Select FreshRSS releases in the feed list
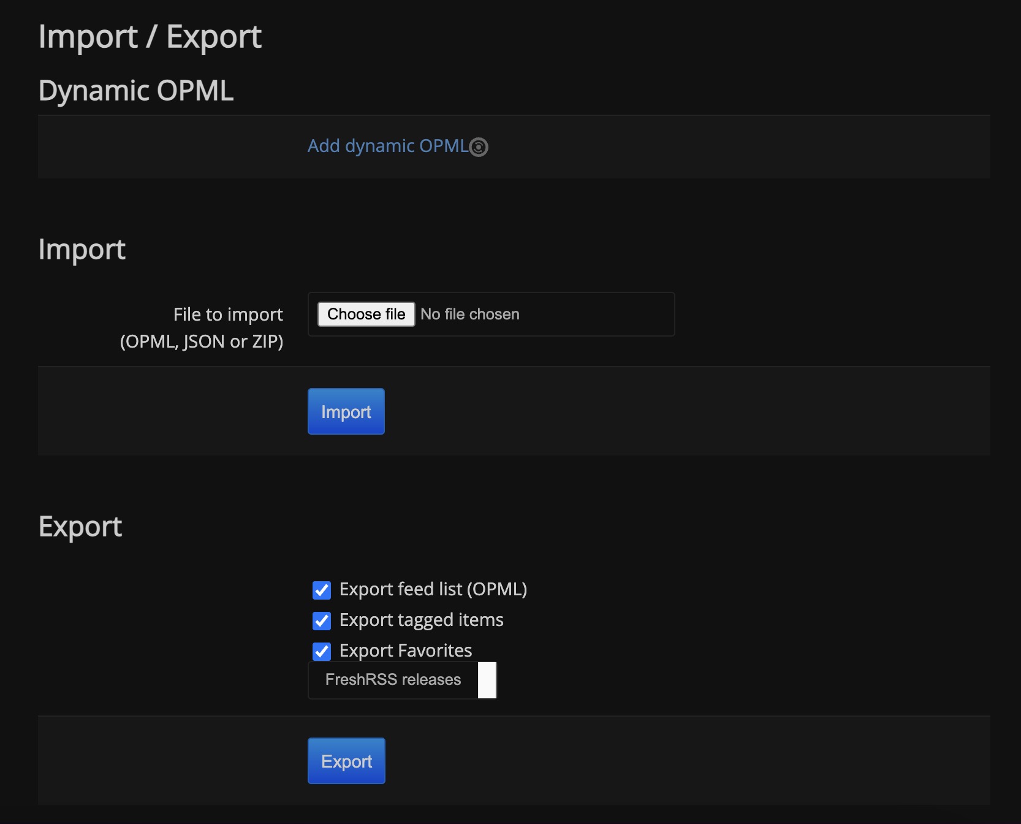Image resolution: width=1021 pixels, height=824 pixels. [x=393, y=680]
